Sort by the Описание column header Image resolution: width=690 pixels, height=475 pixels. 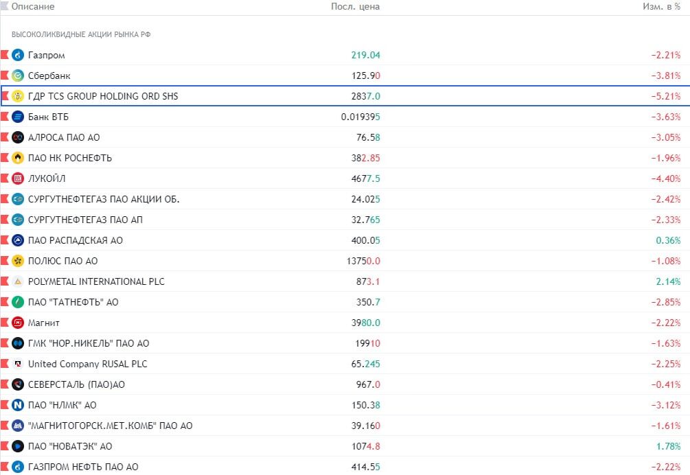[x=33, y=7]
